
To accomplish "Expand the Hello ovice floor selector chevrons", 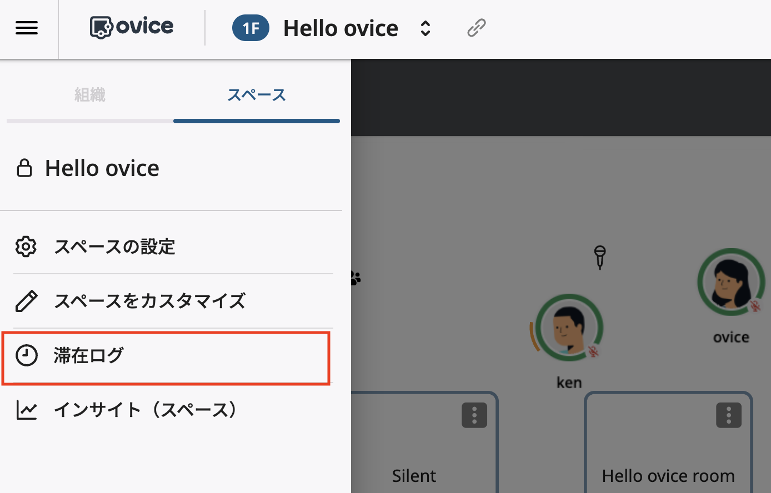I will coord(425,28).
